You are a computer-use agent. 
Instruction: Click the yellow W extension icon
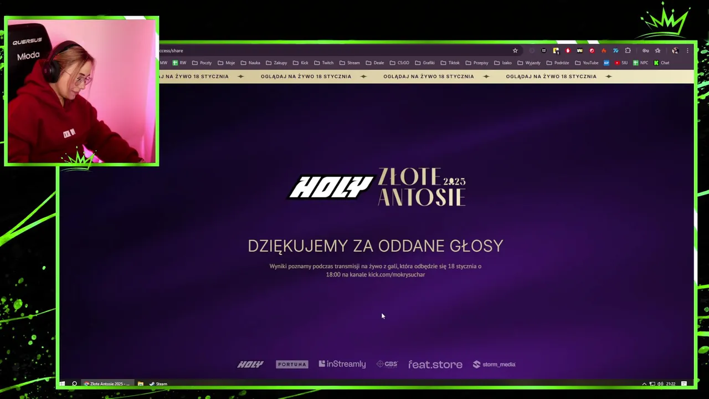pyautogui.click(x=579, y=50)
